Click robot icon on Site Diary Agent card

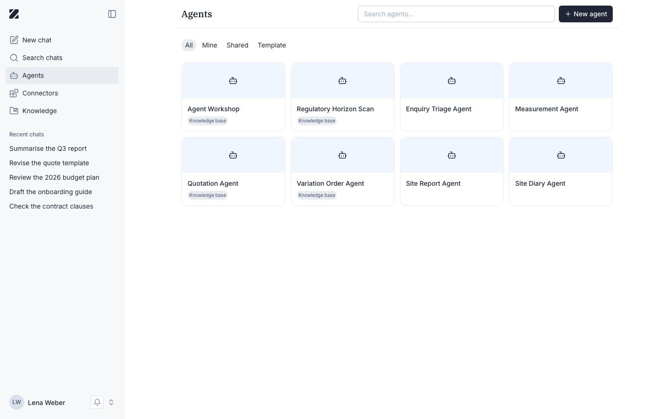[x=561, y=155]
